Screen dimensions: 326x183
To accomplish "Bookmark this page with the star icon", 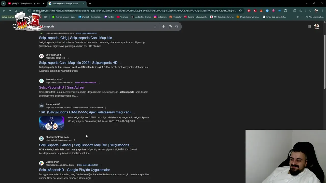I will (240, 11).
